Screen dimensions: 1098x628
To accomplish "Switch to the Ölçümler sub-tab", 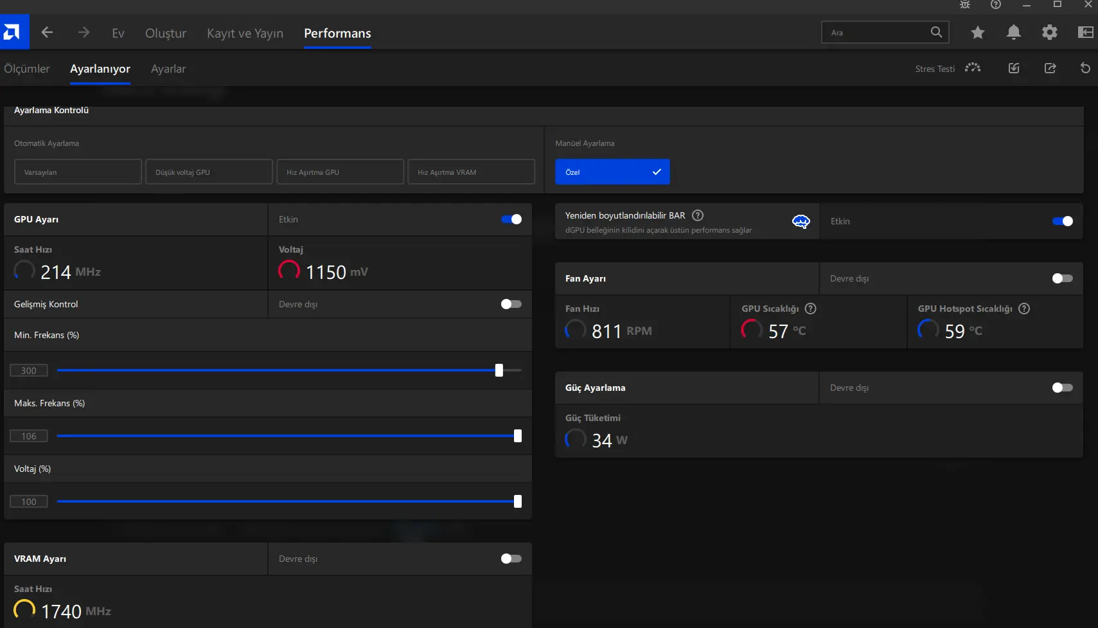I will point(26,69).
